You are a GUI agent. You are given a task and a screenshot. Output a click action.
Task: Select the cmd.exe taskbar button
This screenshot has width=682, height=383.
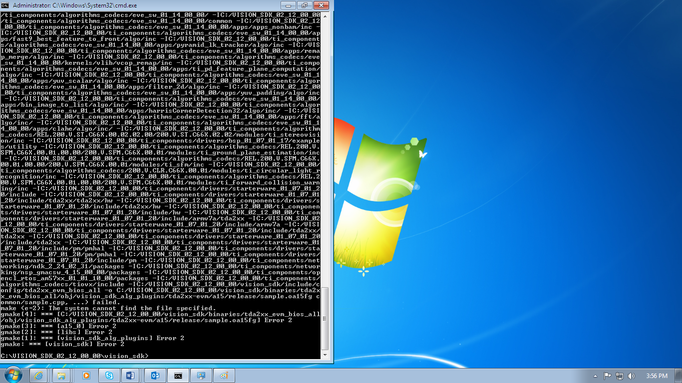coord(178,376)
